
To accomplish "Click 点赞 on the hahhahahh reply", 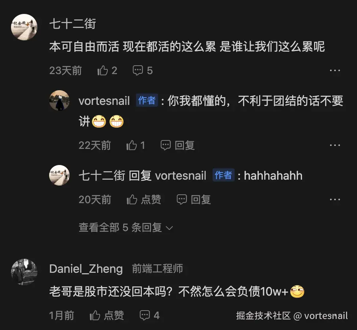I will (x=144, y=199).
